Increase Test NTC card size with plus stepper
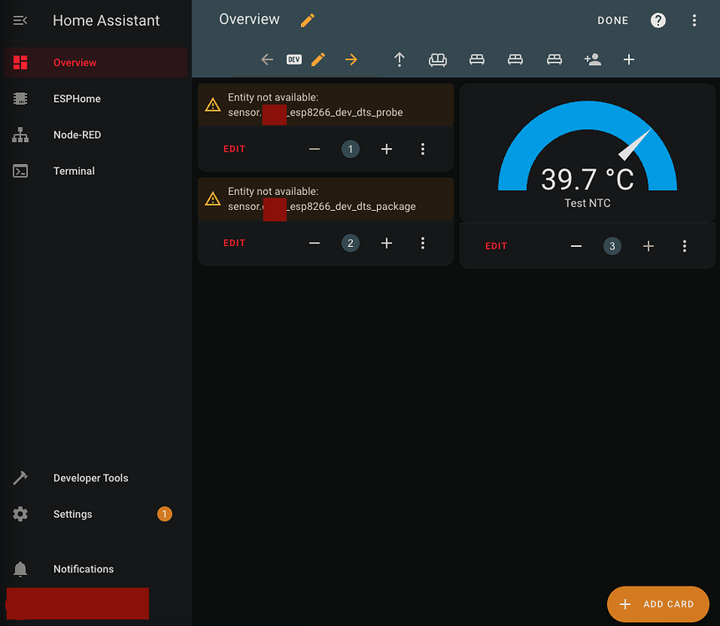Image resolution: width=720 pixels, height=626 pixels. coord(648,246)
